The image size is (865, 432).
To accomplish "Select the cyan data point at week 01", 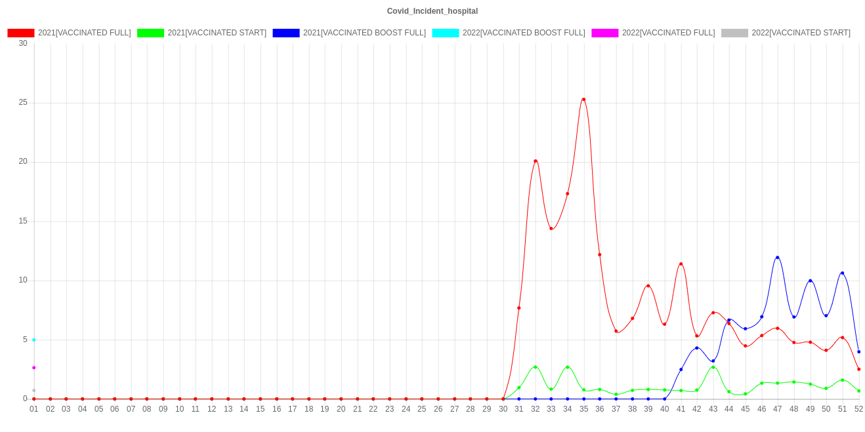I will pyautogui.click(x=34, y=340).
